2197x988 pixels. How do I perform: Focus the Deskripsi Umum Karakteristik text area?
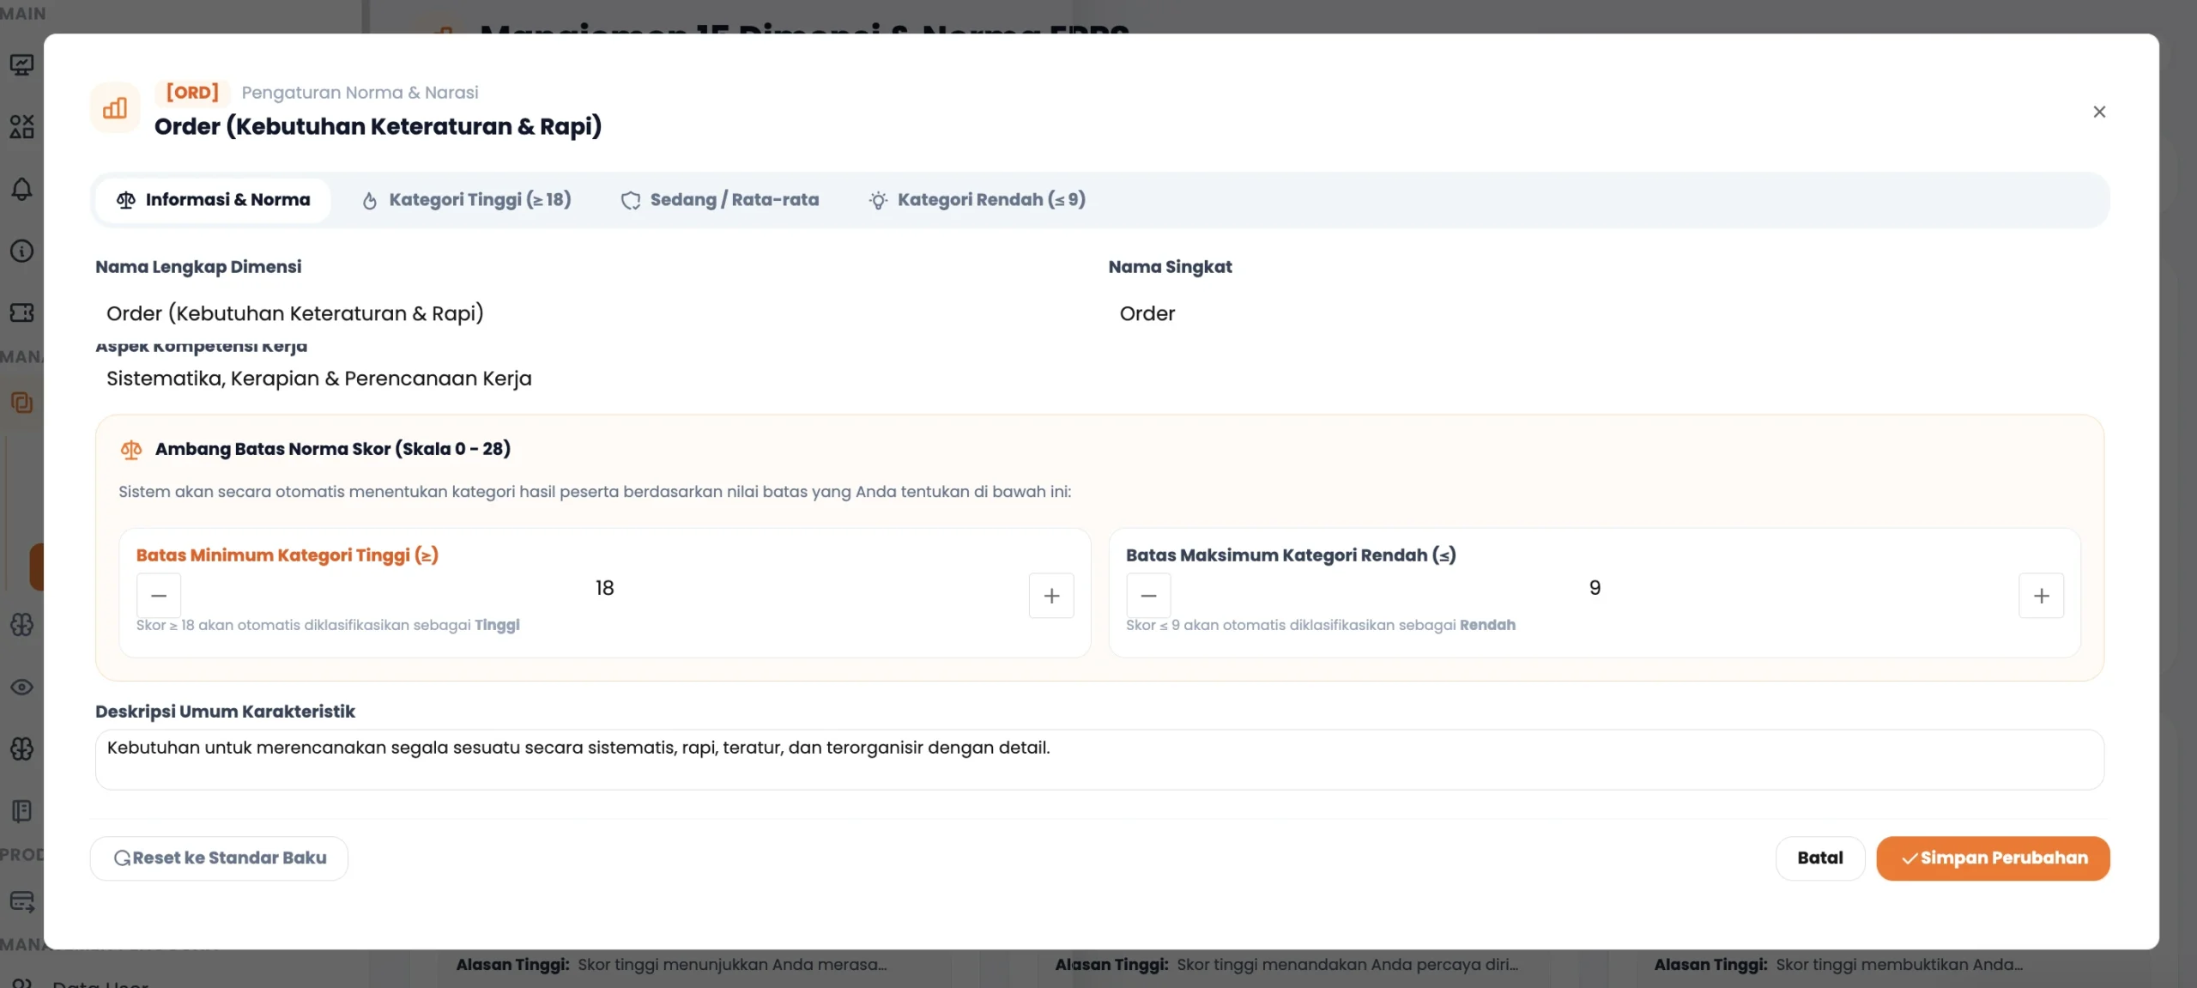(1099, 760)
